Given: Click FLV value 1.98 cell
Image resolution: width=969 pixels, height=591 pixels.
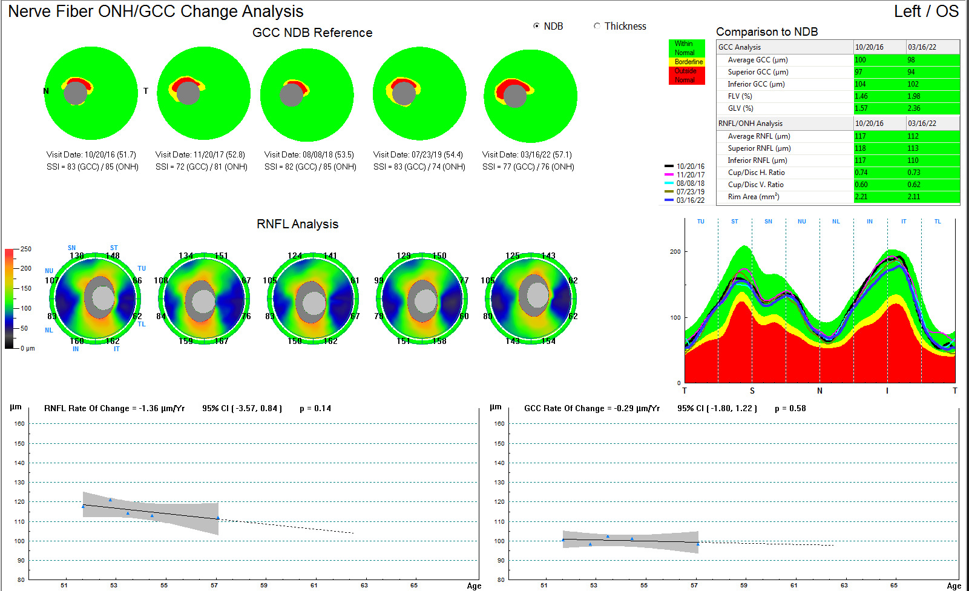Looking at the screenshot, I should point(933,96).
